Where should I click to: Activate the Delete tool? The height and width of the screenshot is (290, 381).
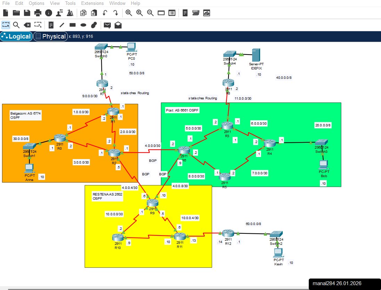coord(27,25)
